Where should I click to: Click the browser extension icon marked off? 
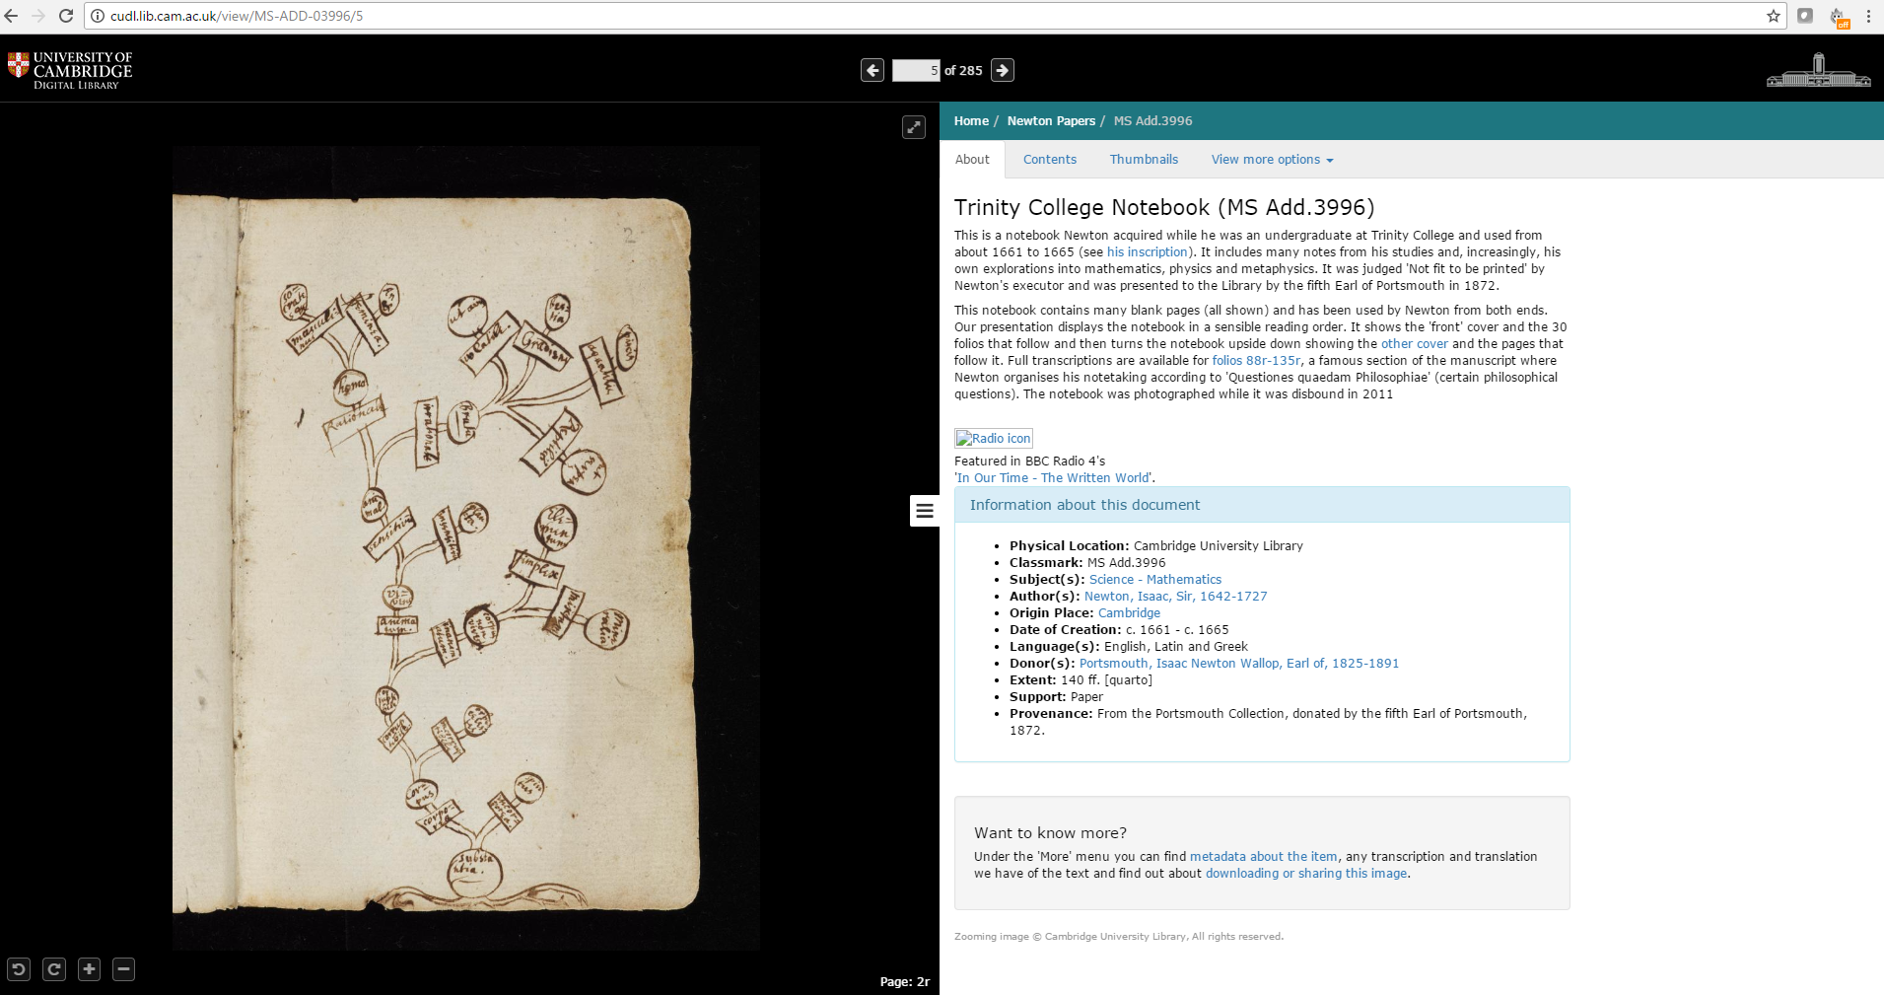coord(1839,17)
